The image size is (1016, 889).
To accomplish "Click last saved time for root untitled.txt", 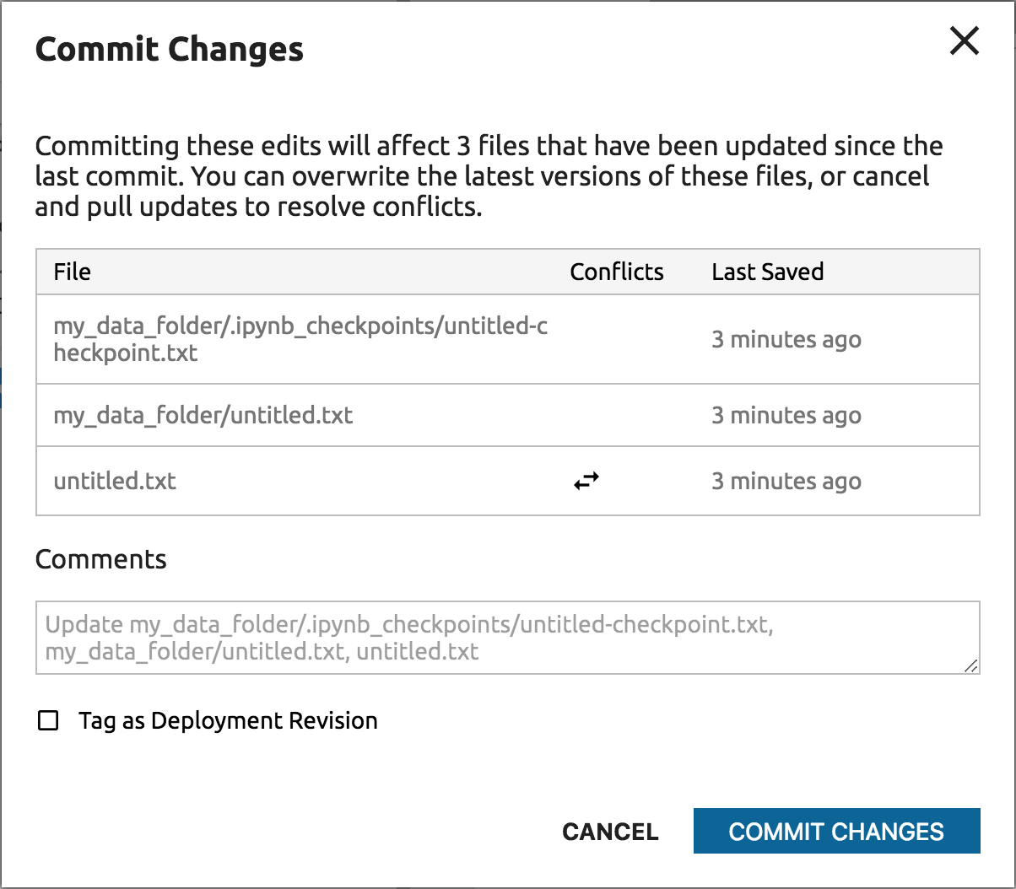I will pos(786,482).
